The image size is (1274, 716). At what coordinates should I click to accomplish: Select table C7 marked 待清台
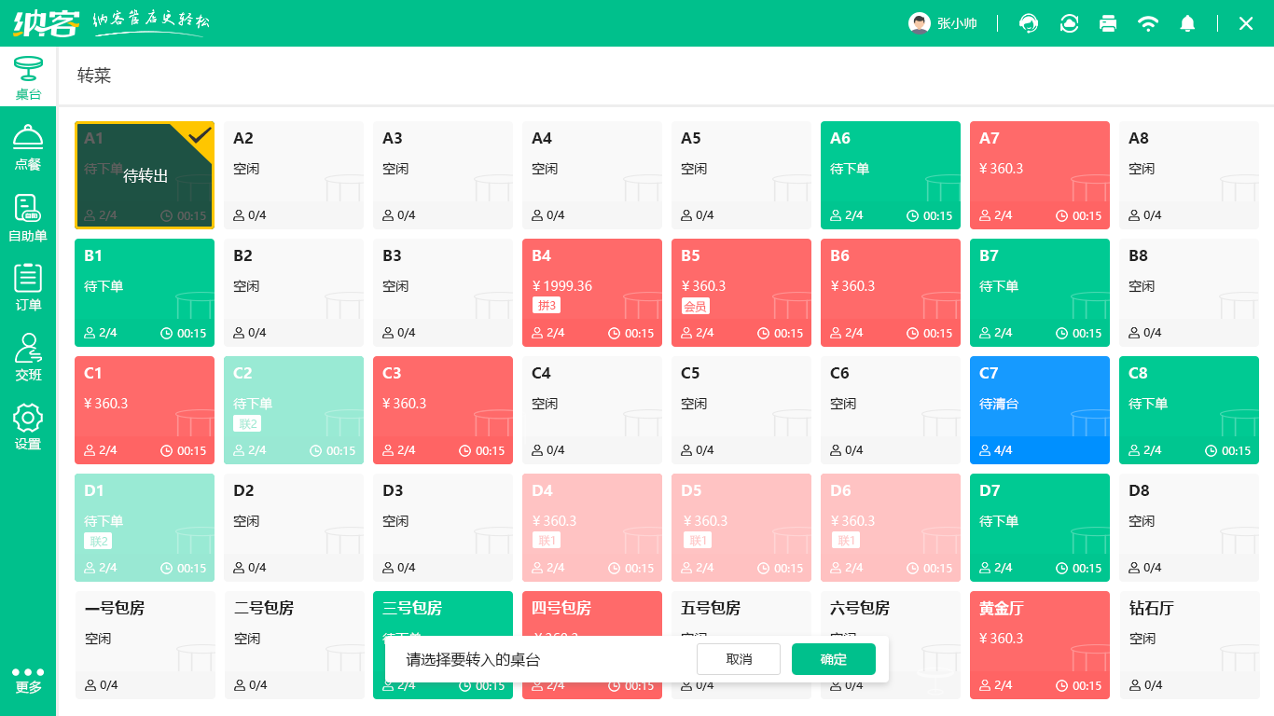[x=1039, y=410]
